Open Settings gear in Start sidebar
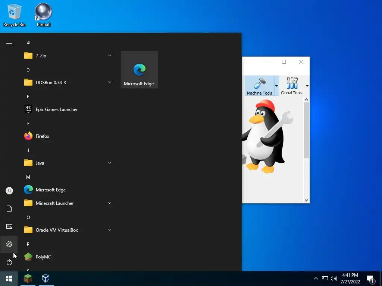This screenshot has height=286, width=382. (x=9, y=244)
